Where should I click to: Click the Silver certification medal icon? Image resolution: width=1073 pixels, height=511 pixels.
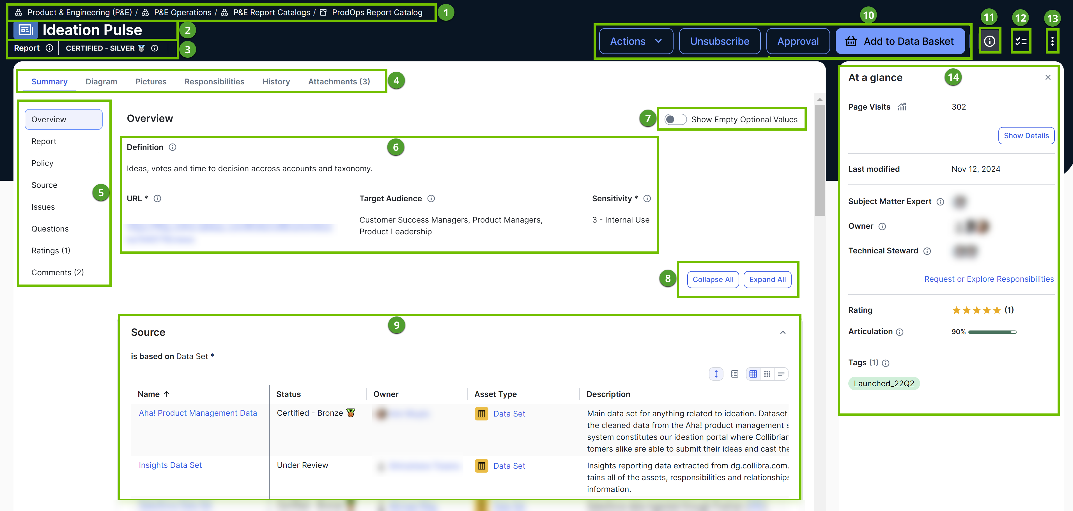(x=141, y=48)
